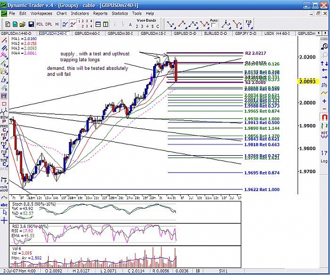Switch to the GBPUSDm1440-D chart tab
The width and height of the screenshot is (330, 275).
(15, 33)
